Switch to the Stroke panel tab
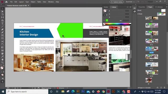This screenshot has height=94, width=168. tap(106, 7)
